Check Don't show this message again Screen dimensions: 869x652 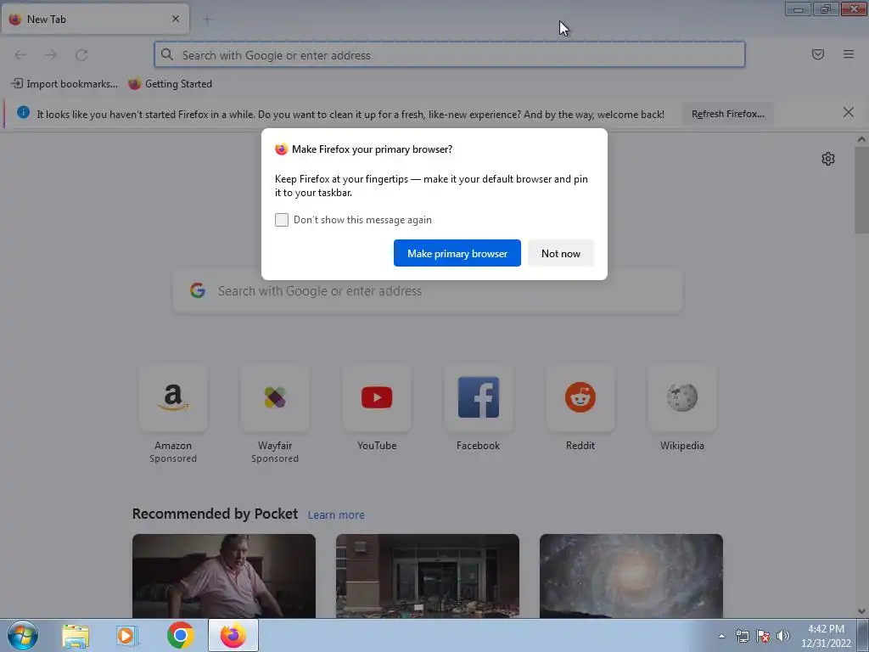[282, 220]
